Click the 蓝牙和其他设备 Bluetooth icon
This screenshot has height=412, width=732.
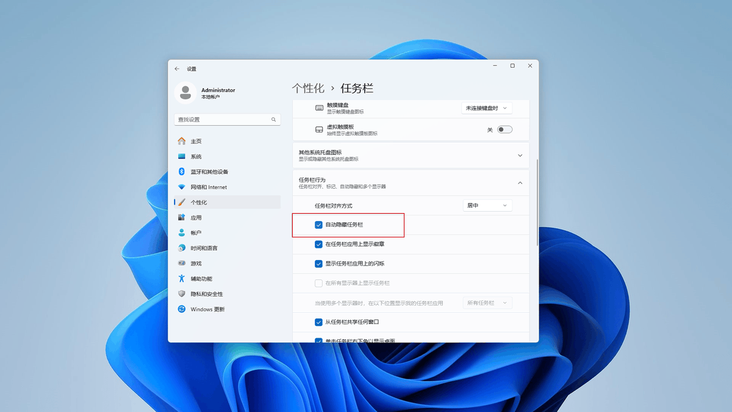pos(182,172)
